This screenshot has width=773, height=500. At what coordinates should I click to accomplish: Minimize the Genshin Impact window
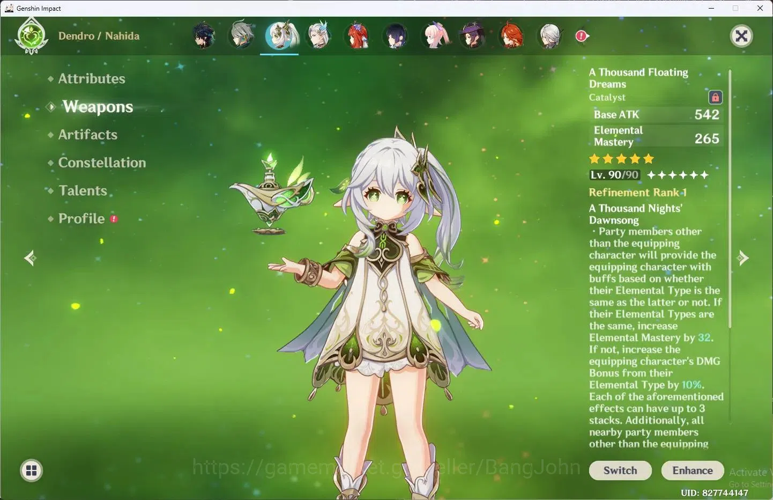[x=711, y=8]
